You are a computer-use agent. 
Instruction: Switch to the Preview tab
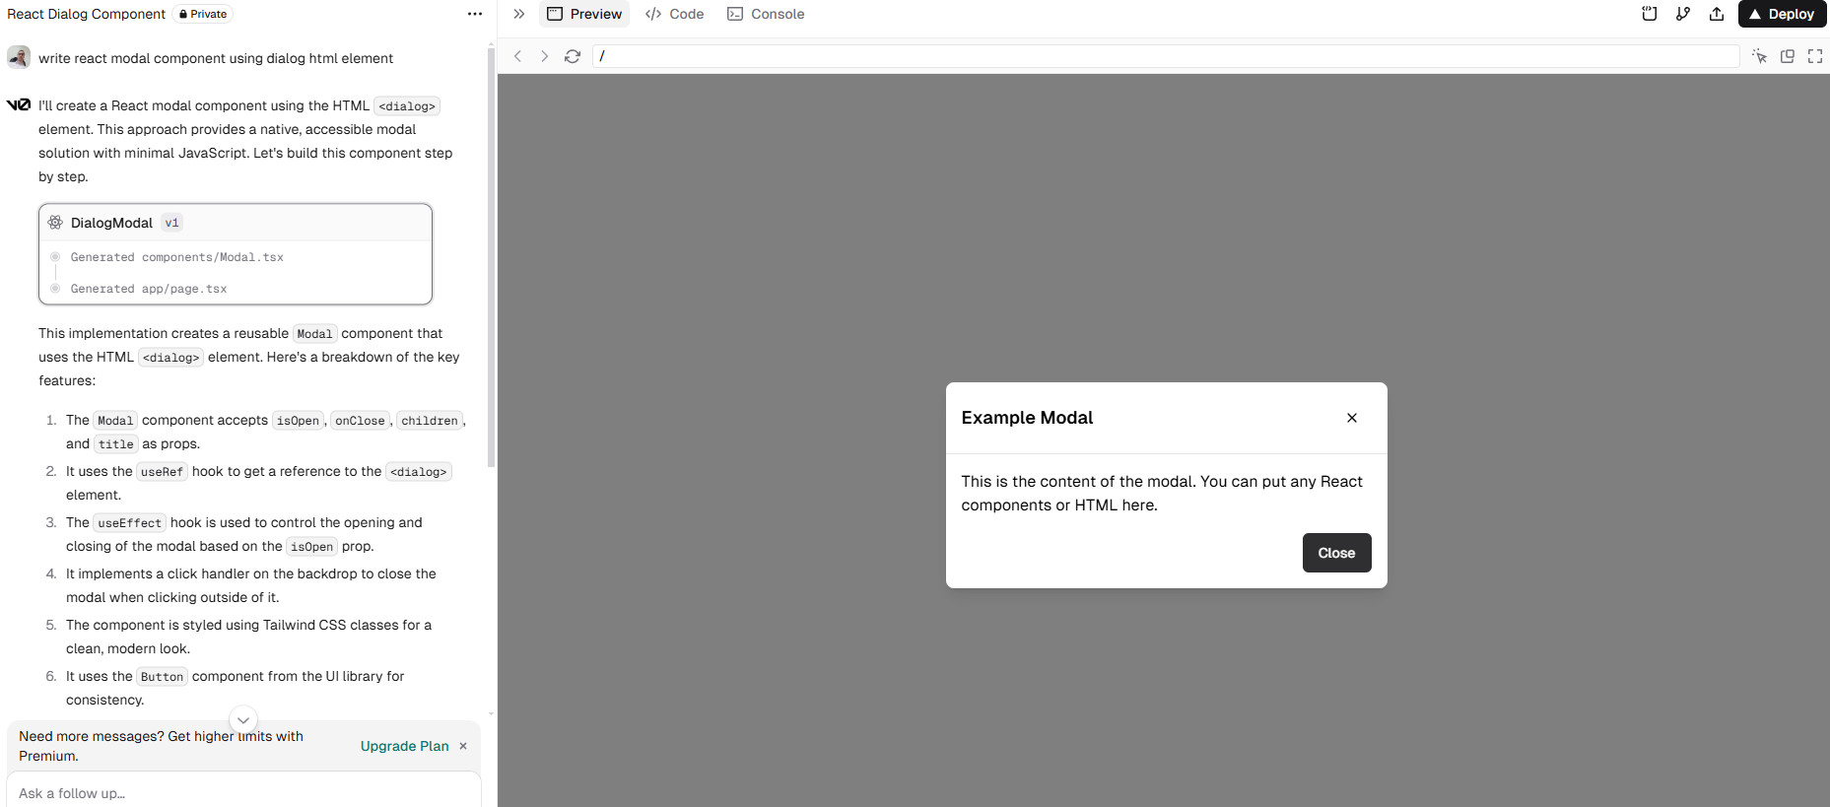coord(584,14)
